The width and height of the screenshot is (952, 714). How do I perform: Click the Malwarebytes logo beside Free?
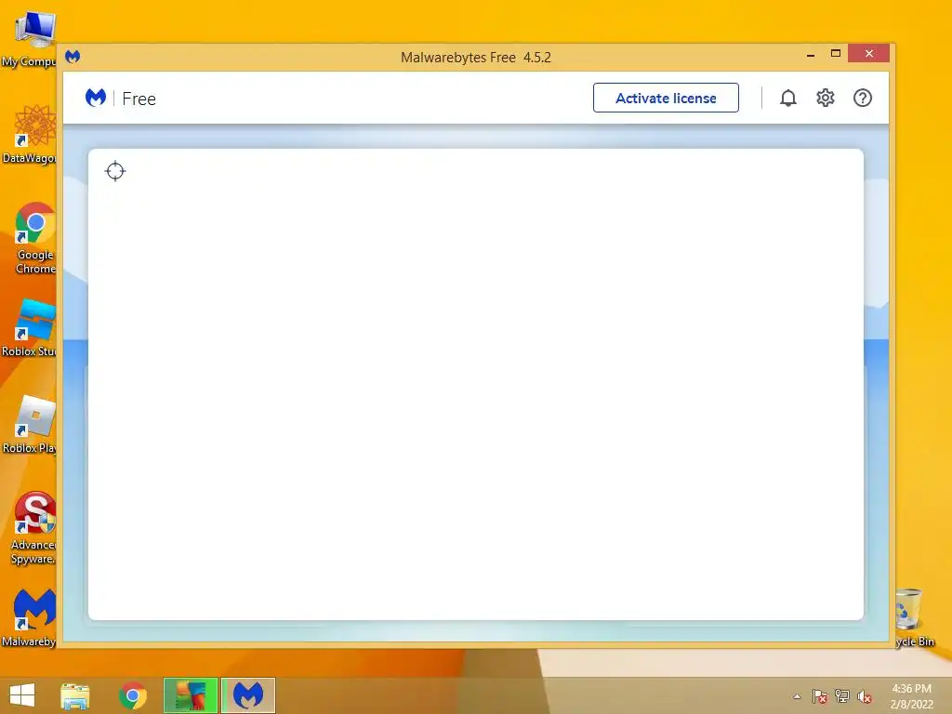click(96, 98)
